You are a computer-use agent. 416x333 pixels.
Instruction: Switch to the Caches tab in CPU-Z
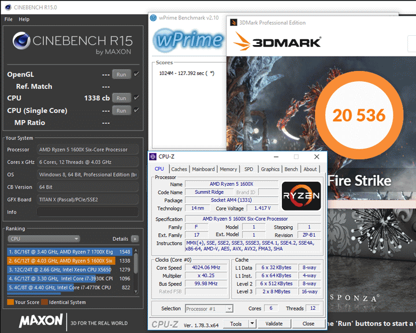click(x=179, y=169)
